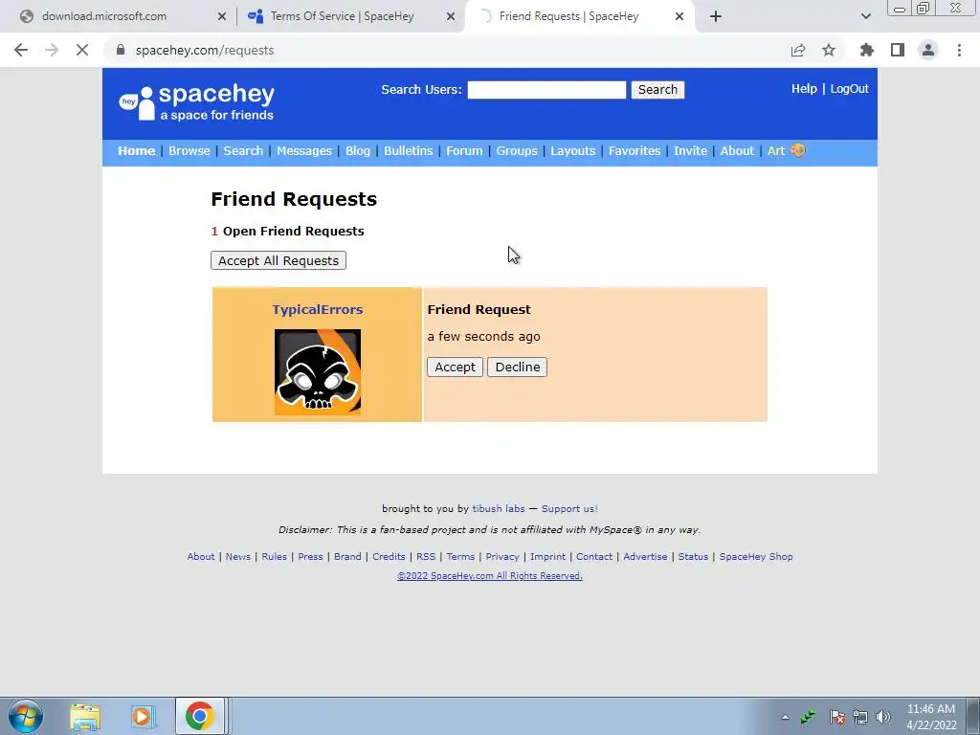Click the lock icon in address bar
Viewport: 980px width, 735px height.
(121, 50)
